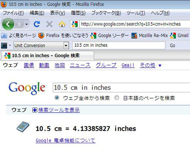Click the Go button on the toolbar

(172, 46)
